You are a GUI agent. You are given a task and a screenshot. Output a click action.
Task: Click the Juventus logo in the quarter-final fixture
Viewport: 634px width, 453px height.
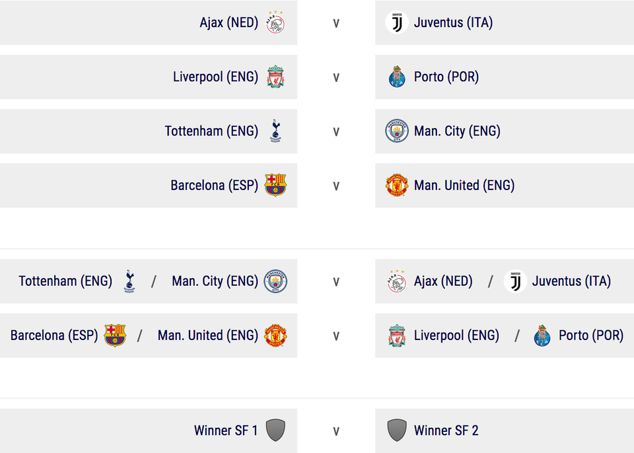[x=397, y=22]
